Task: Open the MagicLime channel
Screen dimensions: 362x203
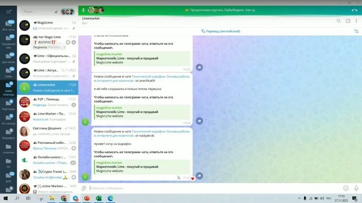Action: click(48, 25)
